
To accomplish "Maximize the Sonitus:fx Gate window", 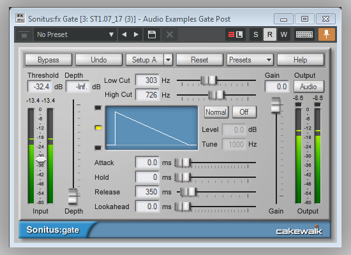I will (304, 19).
